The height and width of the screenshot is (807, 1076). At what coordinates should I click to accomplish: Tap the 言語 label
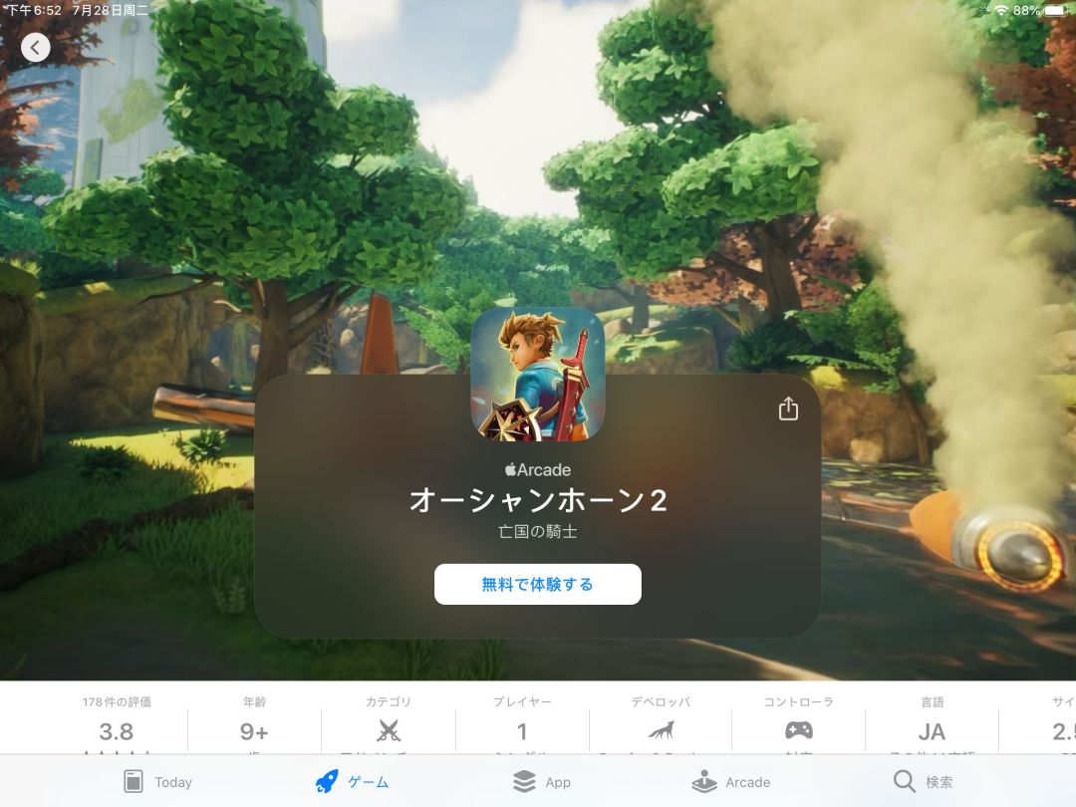tap(932, 701)
